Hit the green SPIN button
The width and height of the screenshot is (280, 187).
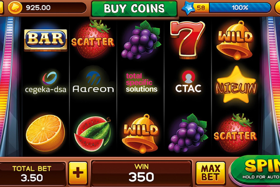(255, 170)
